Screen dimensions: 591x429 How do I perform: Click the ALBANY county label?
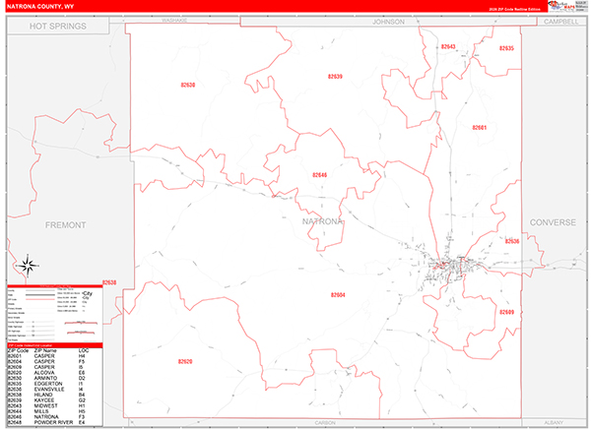tap(554, 422)
